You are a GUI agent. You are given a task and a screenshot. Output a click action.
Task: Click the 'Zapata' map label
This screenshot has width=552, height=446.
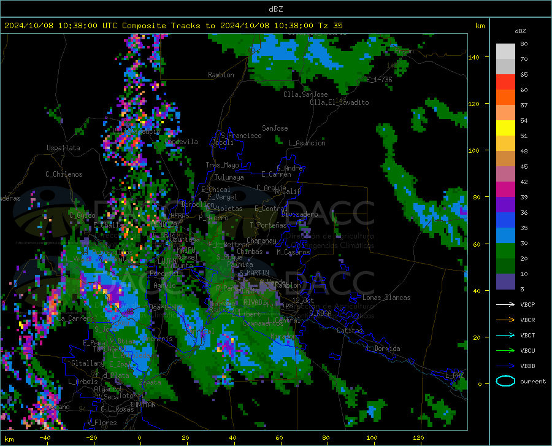coord(150,382)
